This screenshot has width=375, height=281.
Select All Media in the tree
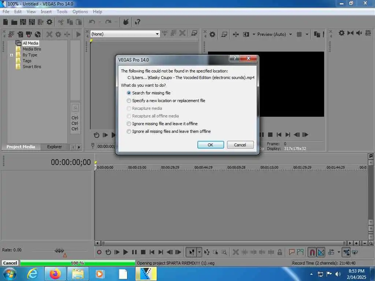[x=30, y=43]
